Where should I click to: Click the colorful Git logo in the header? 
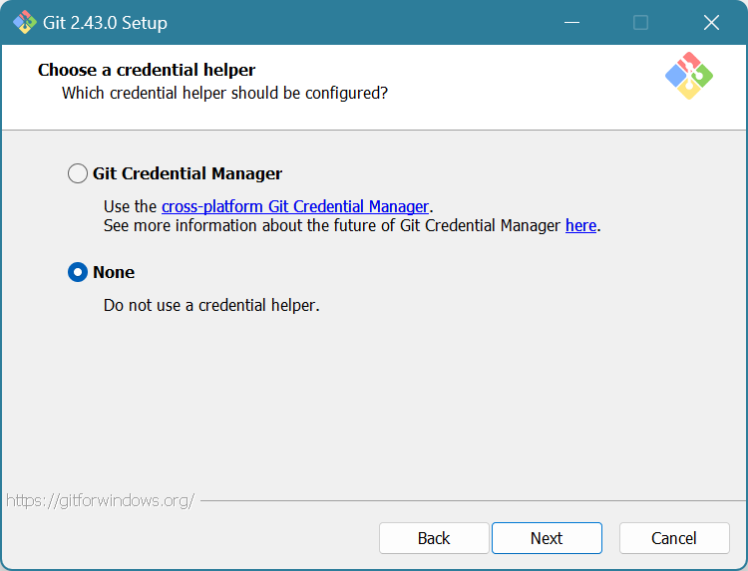pos(688,76)
